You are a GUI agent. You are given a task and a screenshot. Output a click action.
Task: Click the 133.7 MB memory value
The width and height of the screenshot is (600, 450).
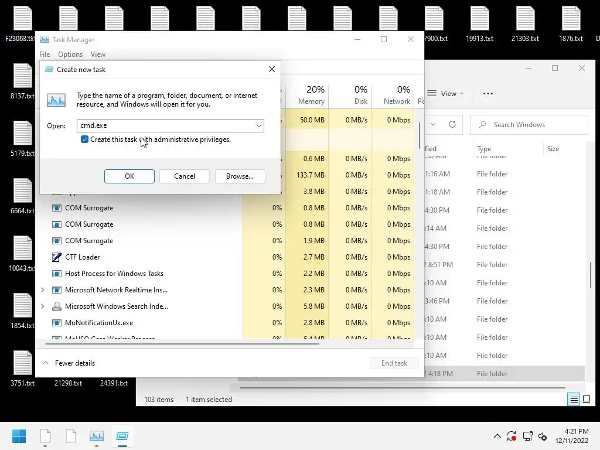311,175
